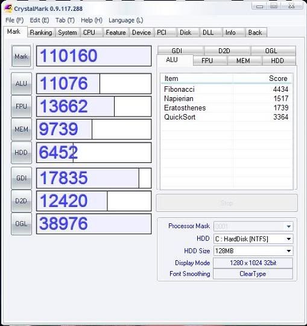Run the OGL benchmark button
The width and height of the screenshot is (307, 326).
point(21,224)
